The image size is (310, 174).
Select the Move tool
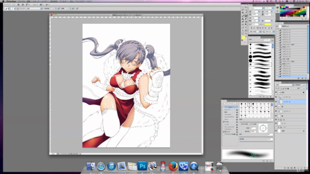[x=246, y=7]
